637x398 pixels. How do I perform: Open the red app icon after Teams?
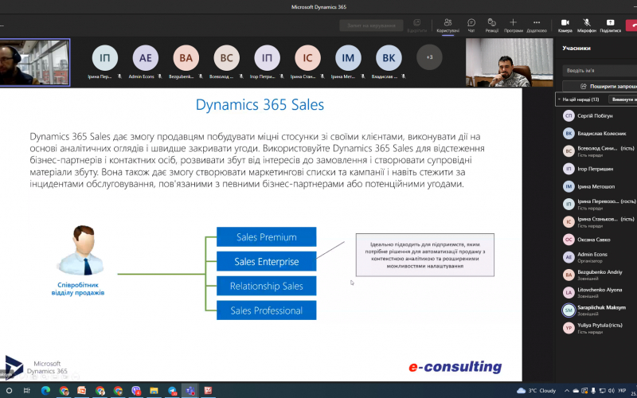tap(208, 391)
